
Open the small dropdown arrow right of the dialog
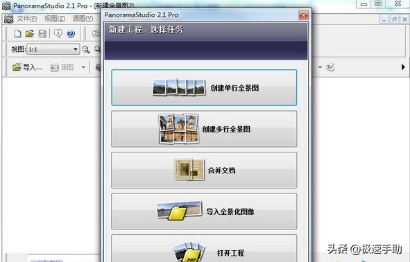point(320,67)
